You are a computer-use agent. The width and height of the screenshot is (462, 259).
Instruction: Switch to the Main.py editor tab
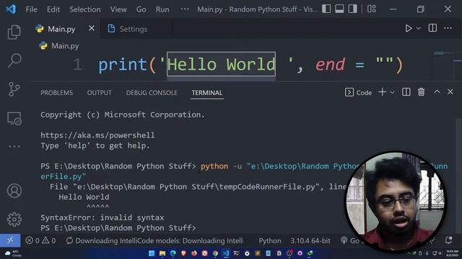pyautogui.click(x=61, y=29)
